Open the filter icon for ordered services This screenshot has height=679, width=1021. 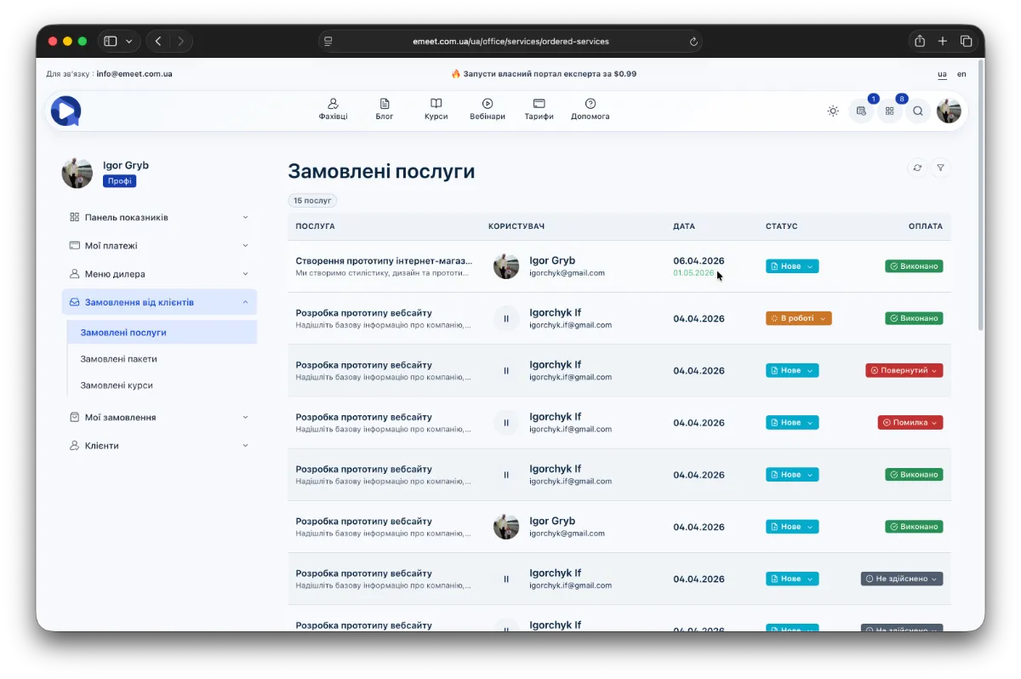tap(940, 168)
